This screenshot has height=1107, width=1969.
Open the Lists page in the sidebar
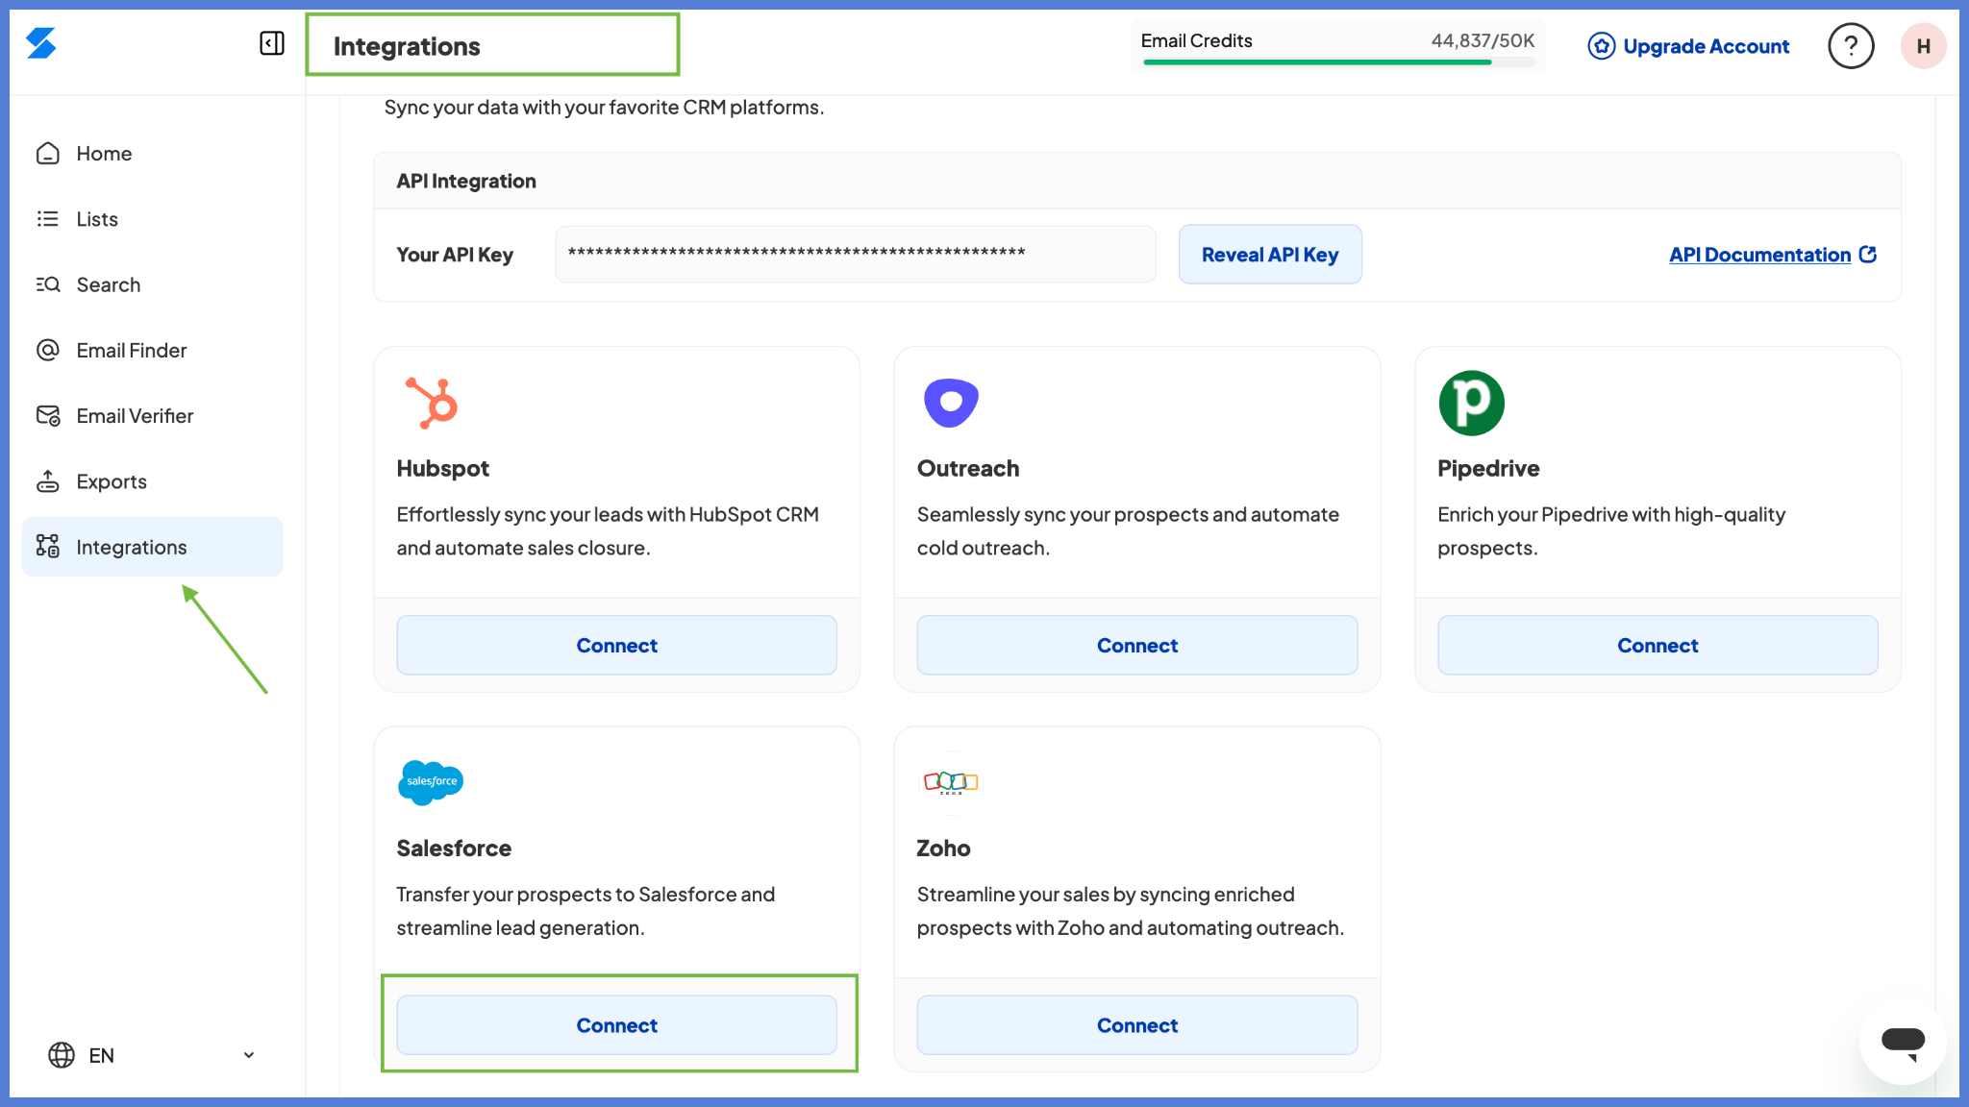point(153,219)
